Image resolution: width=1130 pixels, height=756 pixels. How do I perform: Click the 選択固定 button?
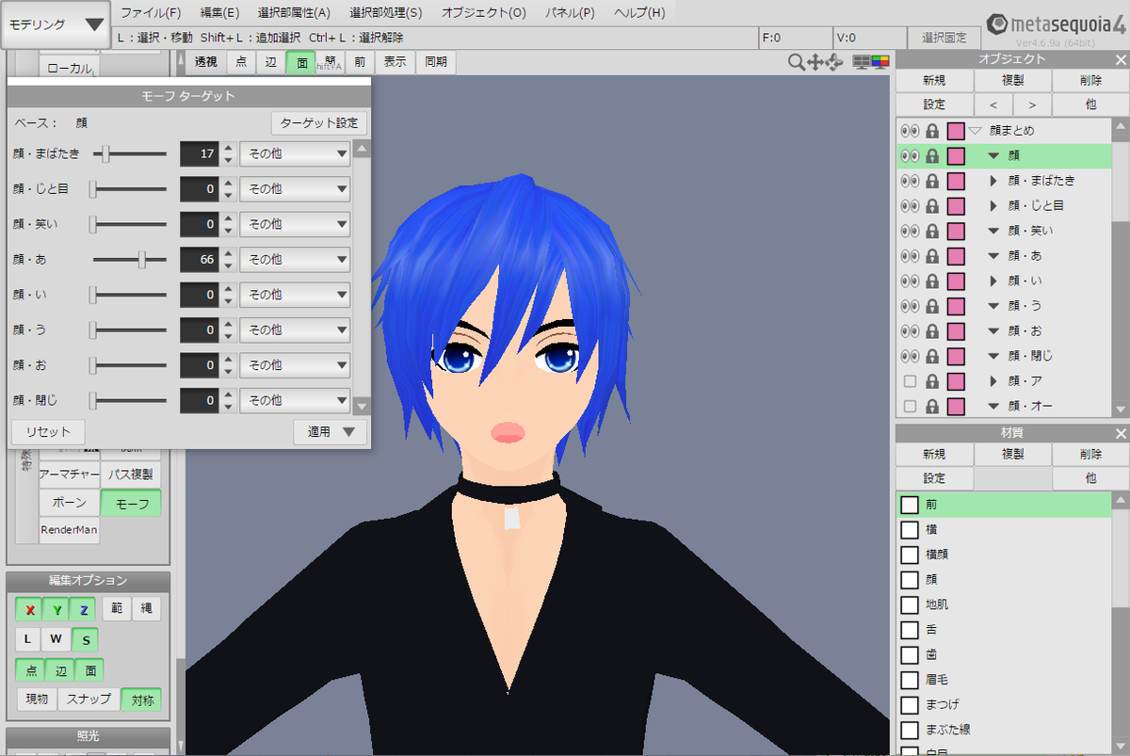944,38
